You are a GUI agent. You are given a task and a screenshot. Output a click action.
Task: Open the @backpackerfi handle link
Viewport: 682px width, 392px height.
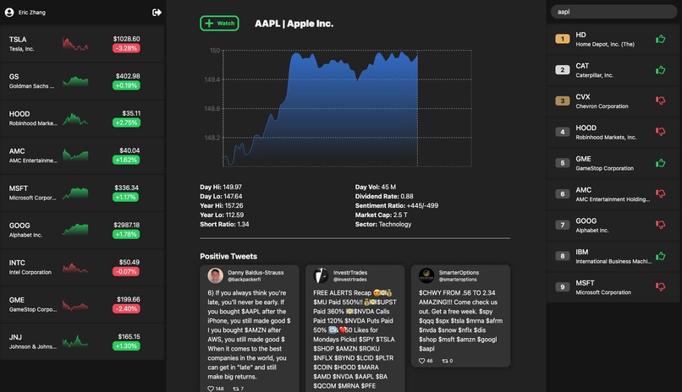coord(244,280)
